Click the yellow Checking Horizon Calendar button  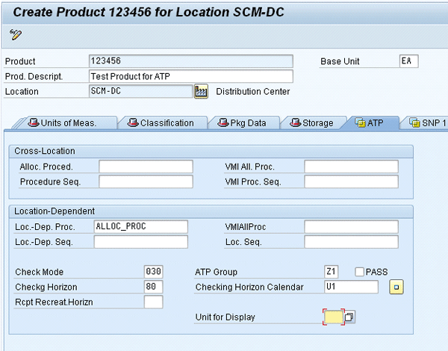click(397, 287)
